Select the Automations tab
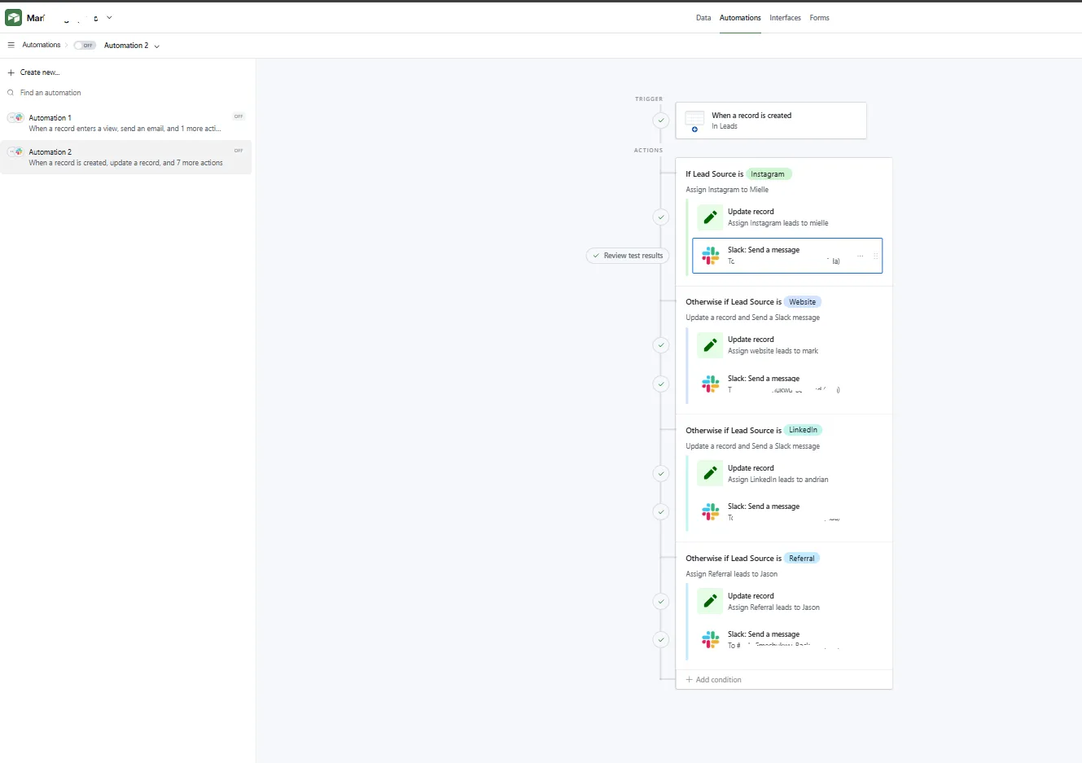Screen dimensions: 1082x763 coord(740,18)
